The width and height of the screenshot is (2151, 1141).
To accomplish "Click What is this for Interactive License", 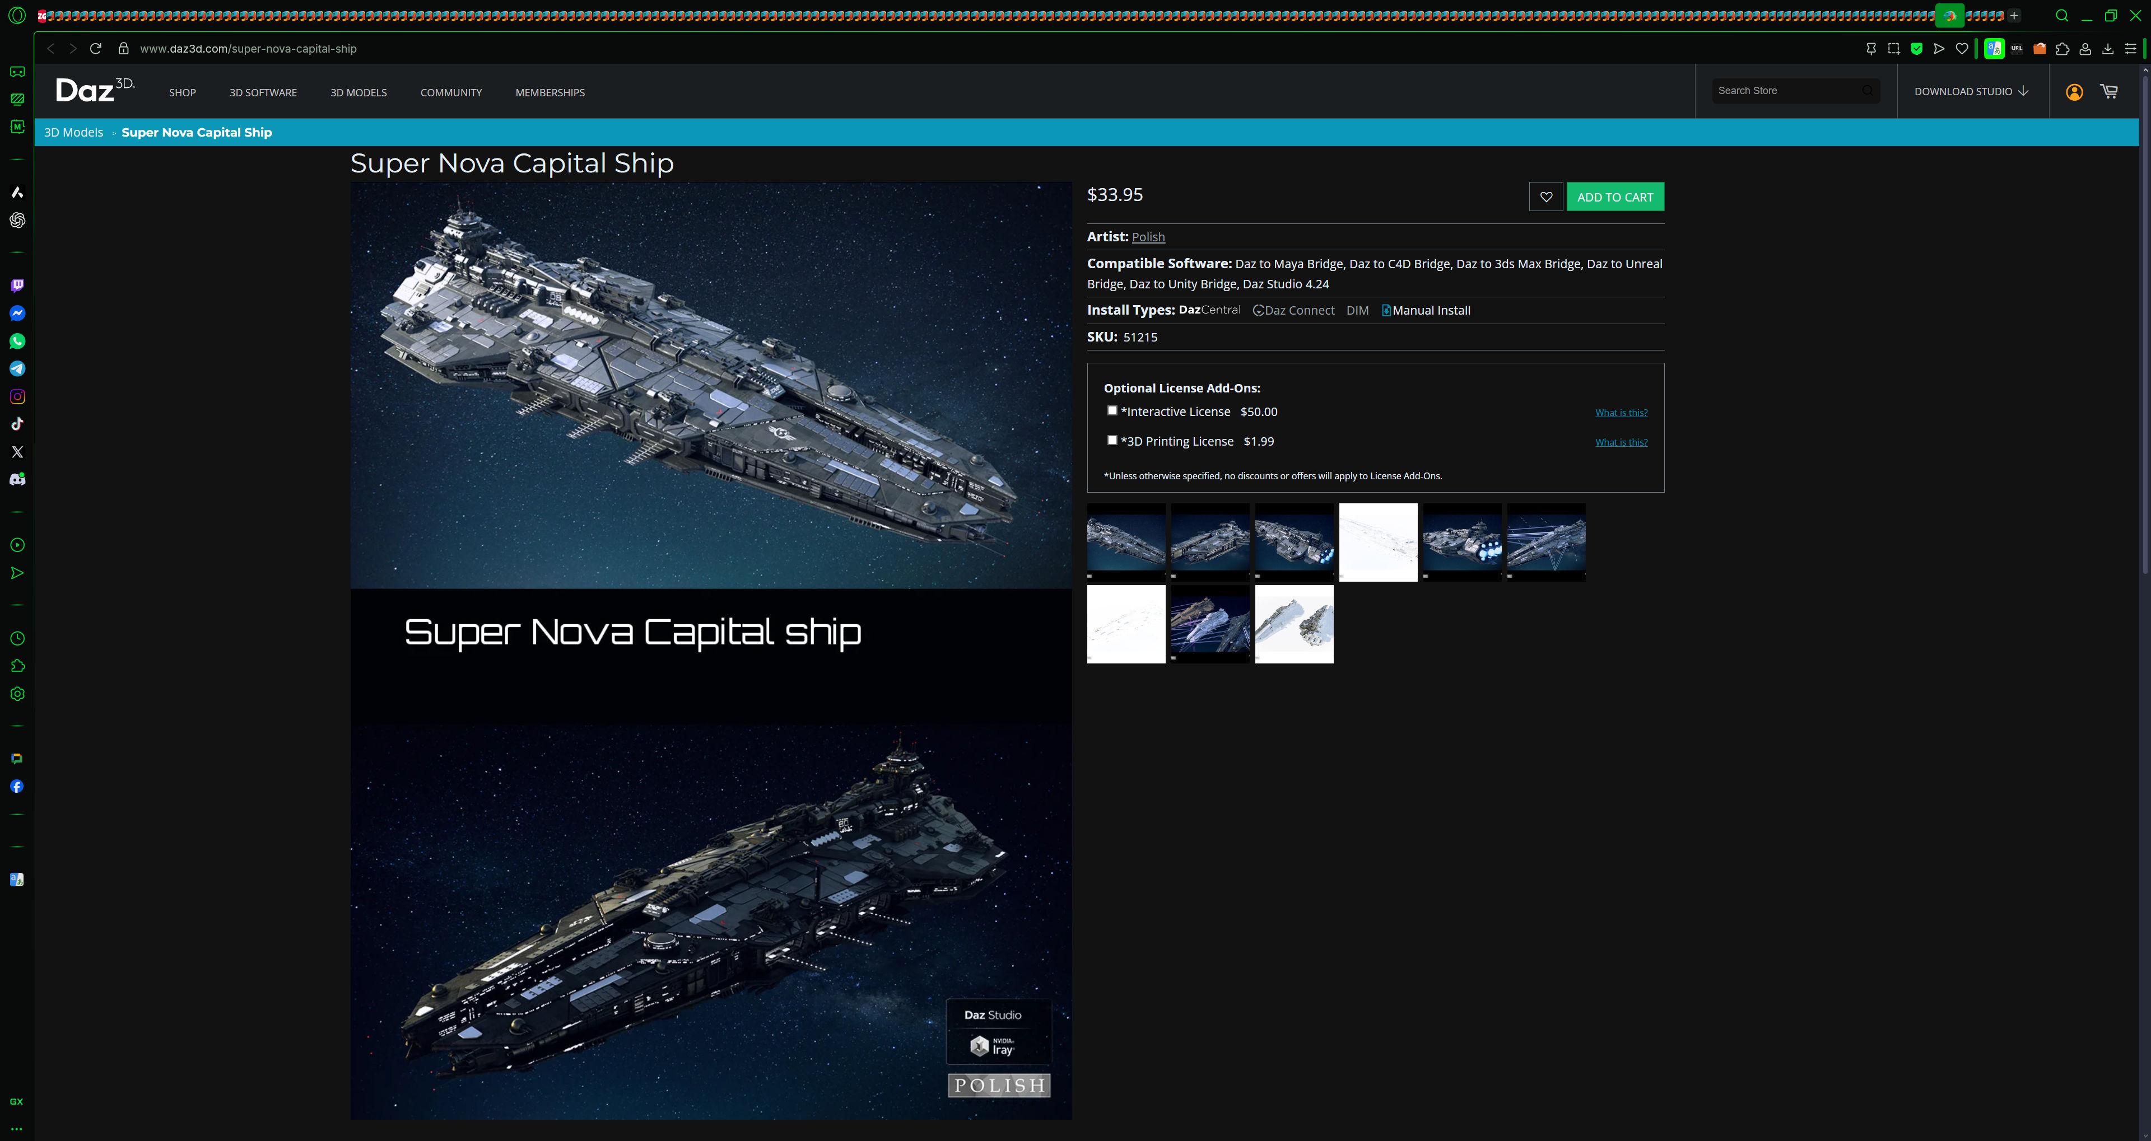I will [1621, 412].
